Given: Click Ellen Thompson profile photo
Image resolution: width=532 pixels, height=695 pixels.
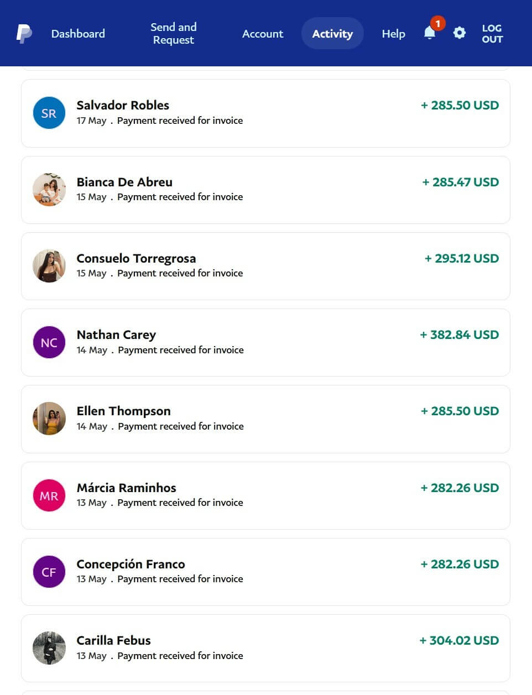Looking at the screenshot, I should [x=49, y=419].
